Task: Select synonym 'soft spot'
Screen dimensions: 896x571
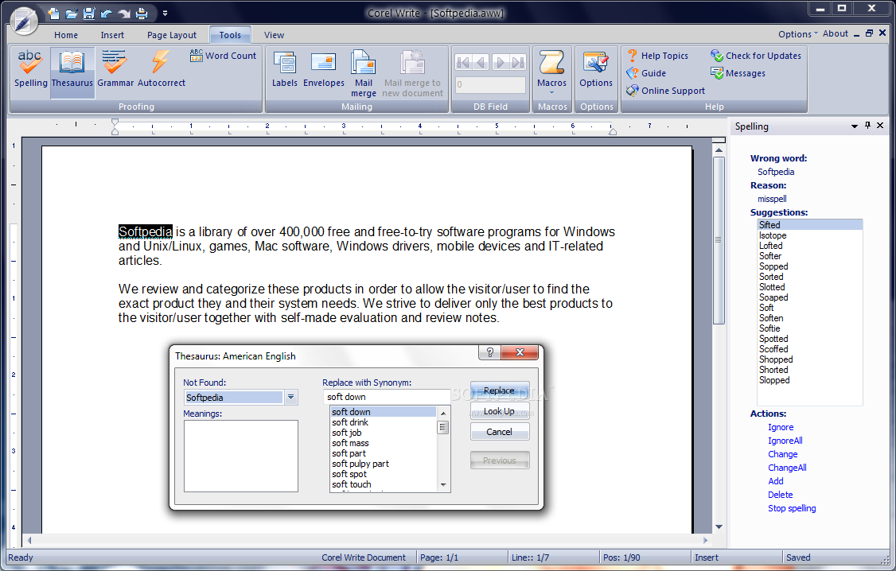Action: tap(384, 474)
